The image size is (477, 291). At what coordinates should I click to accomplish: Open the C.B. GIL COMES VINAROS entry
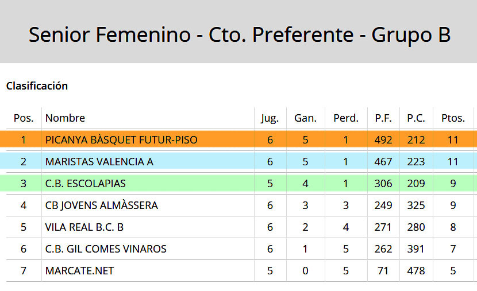coord(106,249)
